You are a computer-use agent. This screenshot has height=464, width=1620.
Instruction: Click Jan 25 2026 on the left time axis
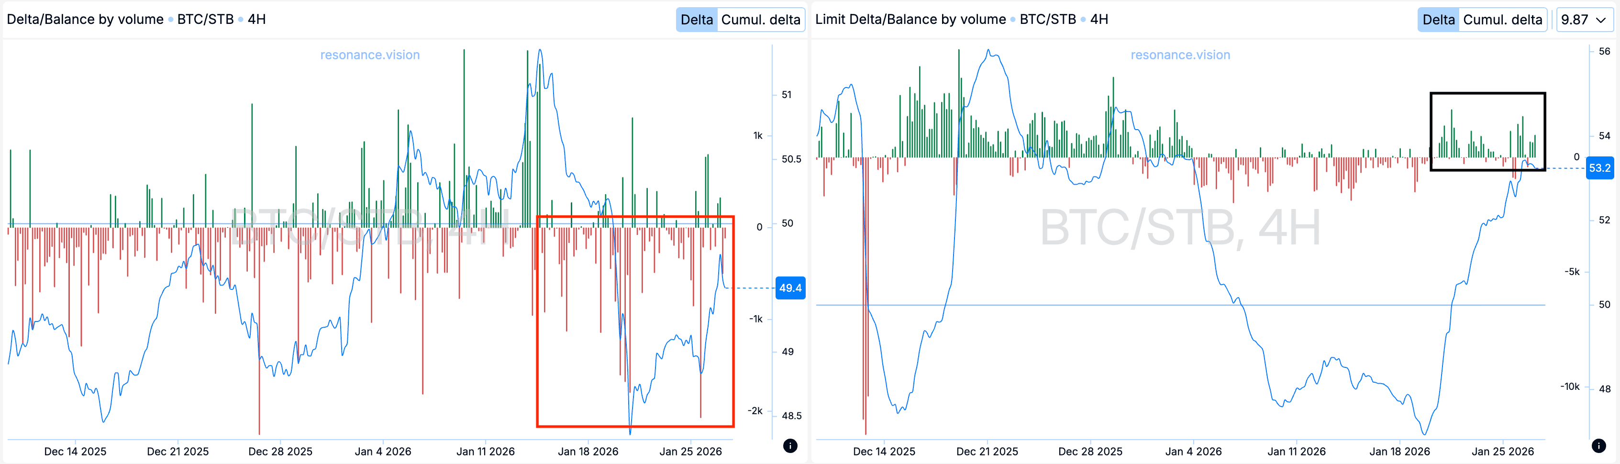click(690, 452)
